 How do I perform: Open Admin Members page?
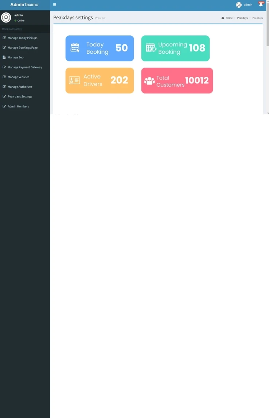click(x=18, y=106)
